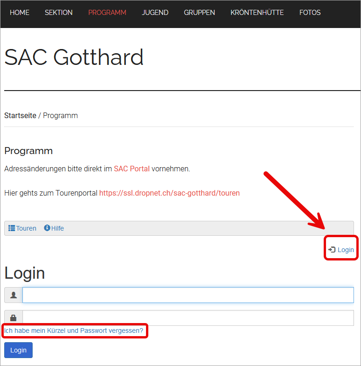
Task: Open the FOTOS menu item
Action: coord(310,12)
